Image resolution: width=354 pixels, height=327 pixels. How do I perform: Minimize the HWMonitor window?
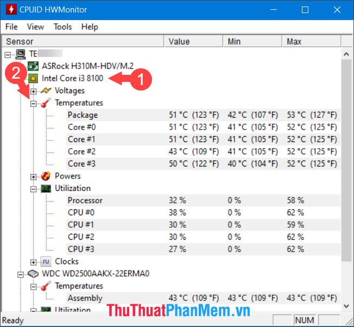click(x=274, y=10)
